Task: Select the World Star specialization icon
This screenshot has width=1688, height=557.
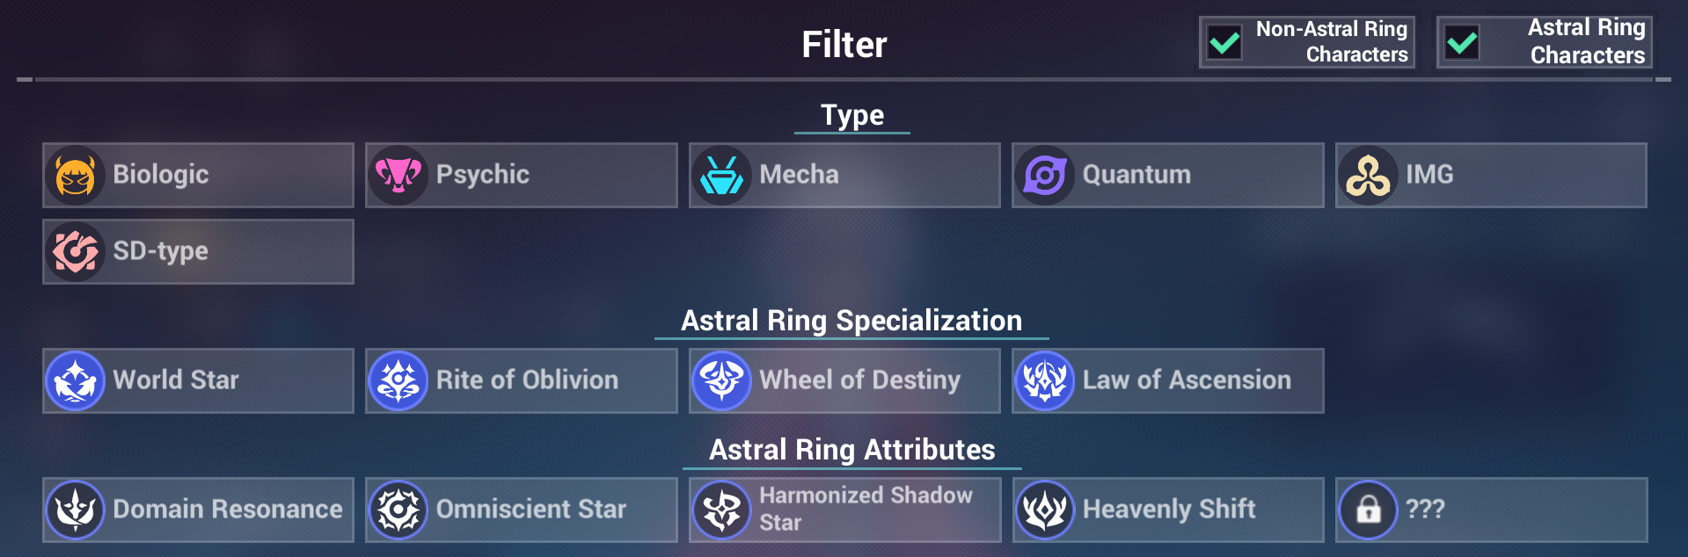Action: (76, 380)
